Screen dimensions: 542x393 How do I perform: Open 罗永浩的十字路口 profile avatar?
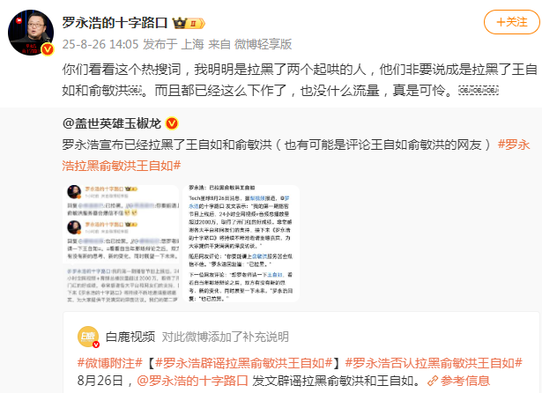click(x=31, y=33)
